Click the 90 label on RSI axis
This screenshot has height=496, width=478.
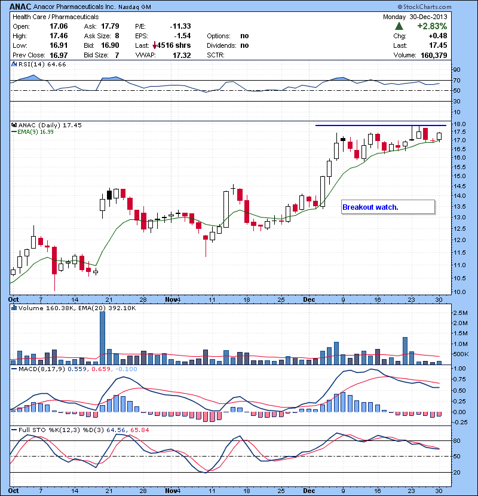click(x=457, y=70)
